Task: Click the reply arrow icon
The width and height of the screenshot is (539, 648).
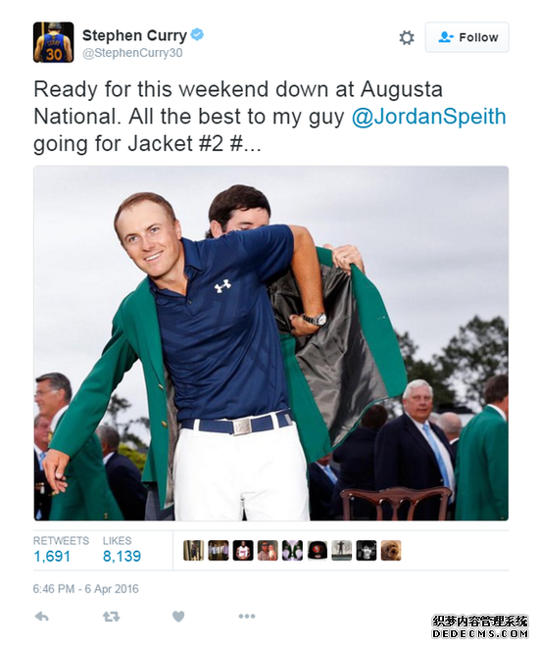Action: pyautogui.click(x=42, y=617)
